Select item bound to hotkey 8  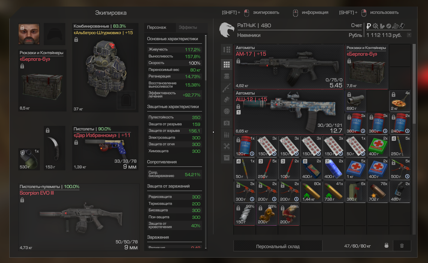pos(311,169)
